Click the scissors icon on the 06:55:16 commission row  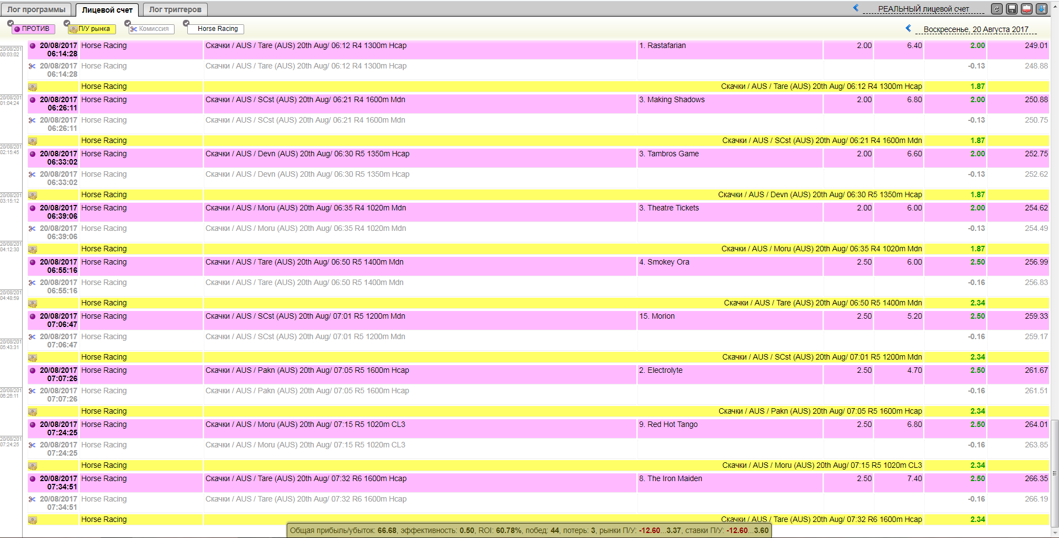tap(32, 283)
